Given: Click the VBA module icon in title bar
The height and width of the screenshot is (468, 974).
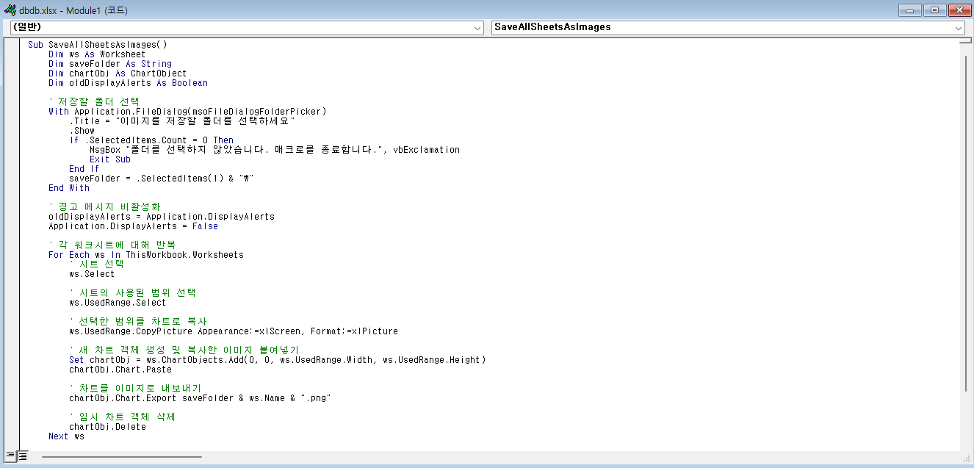Looking at the screenshot, I should tap(10, 10).
